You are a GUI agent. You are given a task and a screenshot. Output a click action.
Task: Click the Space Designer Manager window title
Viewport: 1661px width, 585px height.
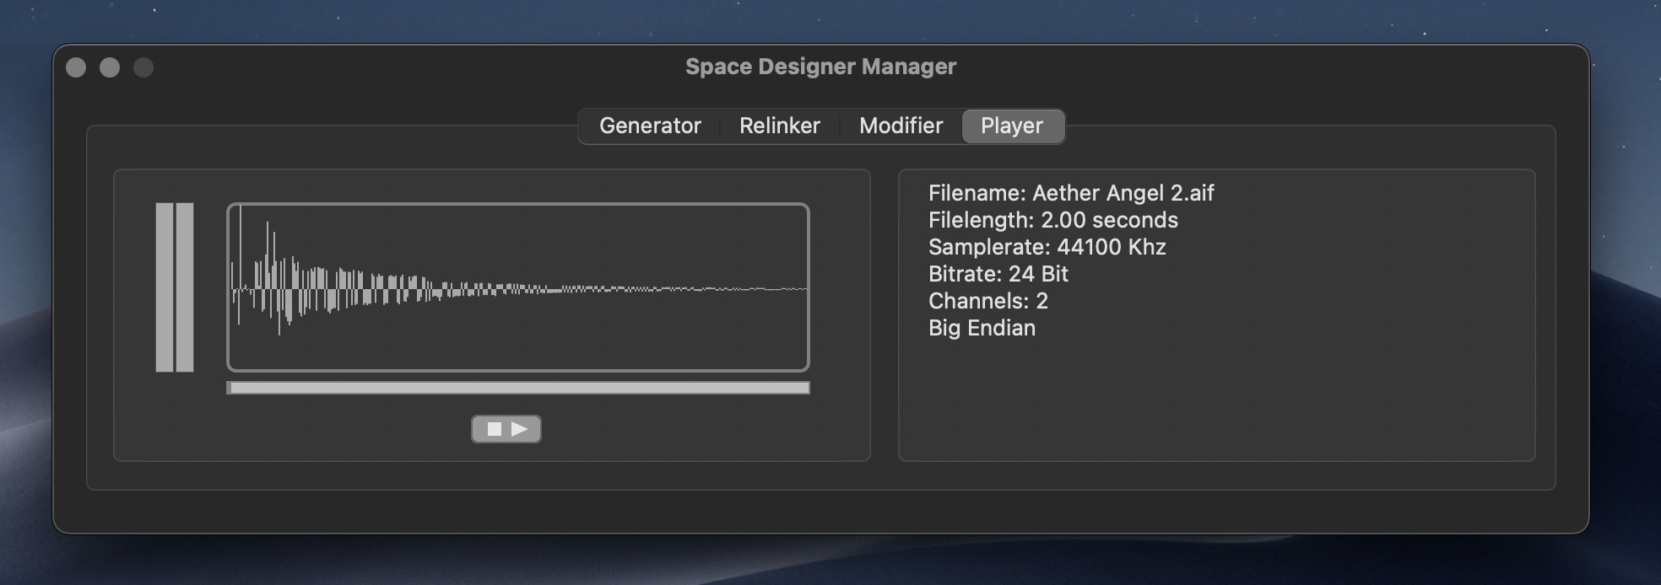pyautogui.click(x=820, y=67)
